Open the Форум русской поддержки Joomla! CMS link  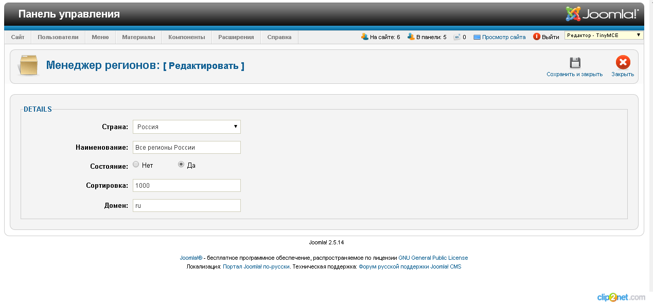click(410, 266)
